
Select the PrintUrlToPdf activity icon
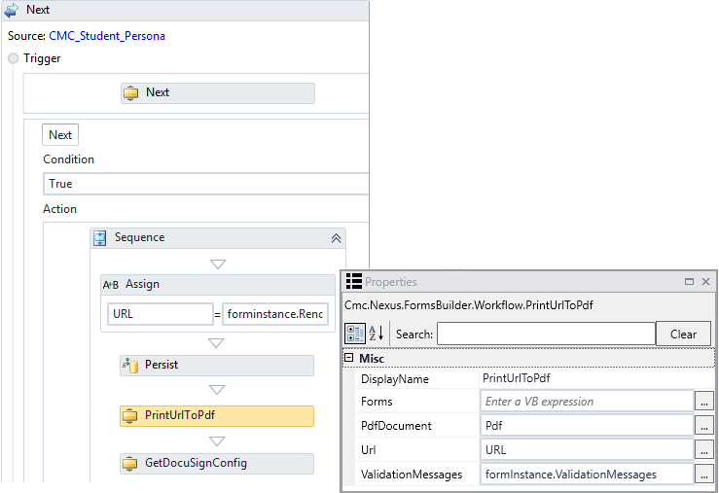coord(130,416)
